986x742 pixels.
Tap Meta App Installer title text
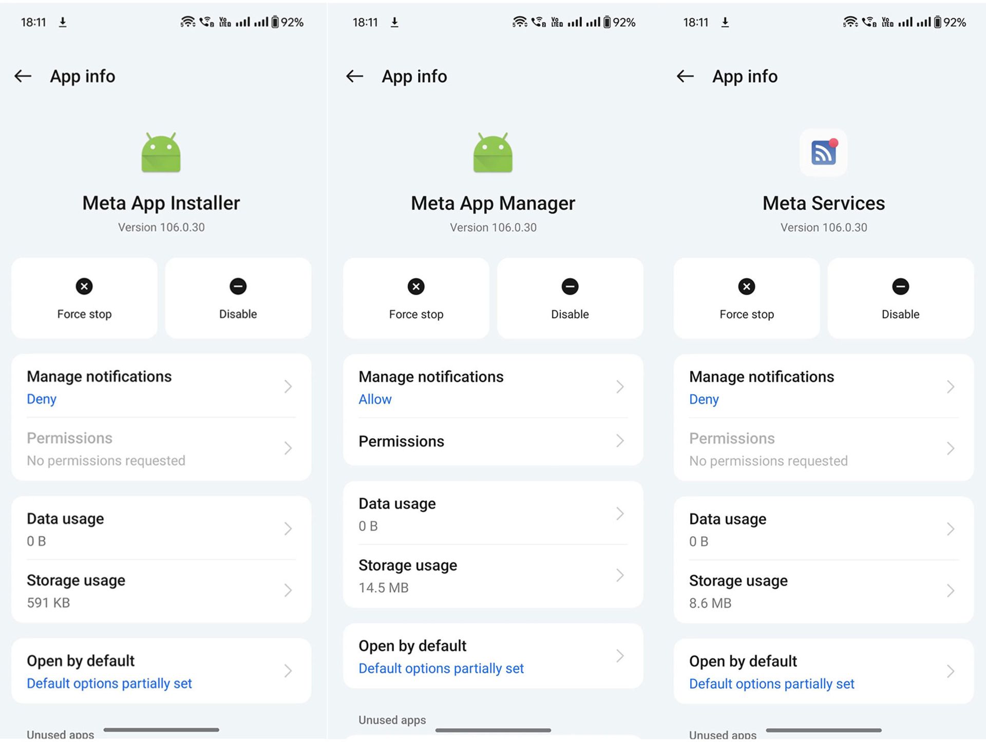[161, 203]
